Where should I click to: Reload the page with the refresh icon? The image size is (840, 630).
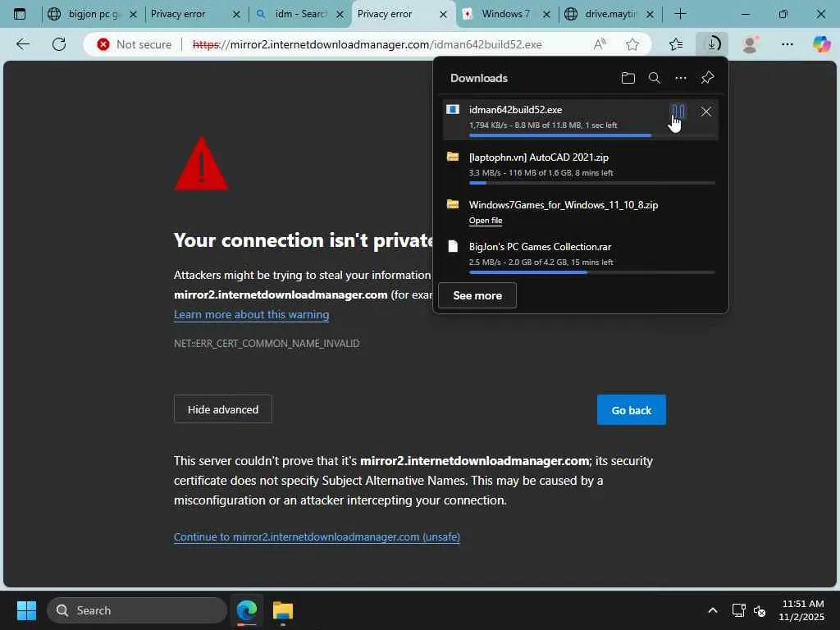click(59, 44)
